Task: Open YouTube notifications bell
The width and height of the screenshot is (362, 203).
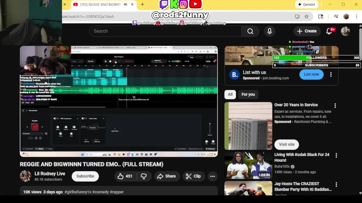Action: coord(329,31)
